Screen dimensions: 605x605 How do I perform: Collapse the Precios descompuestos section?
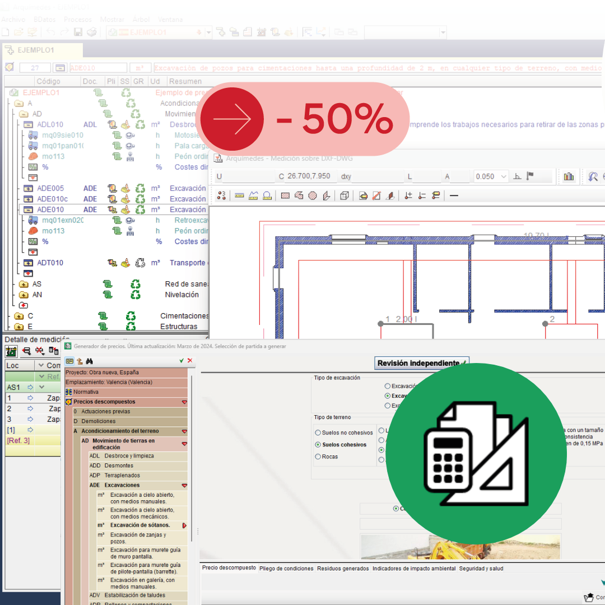click(x=184, y=402)
